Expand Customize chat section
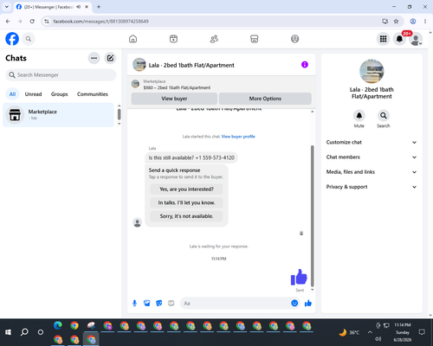 pos(372,142)
